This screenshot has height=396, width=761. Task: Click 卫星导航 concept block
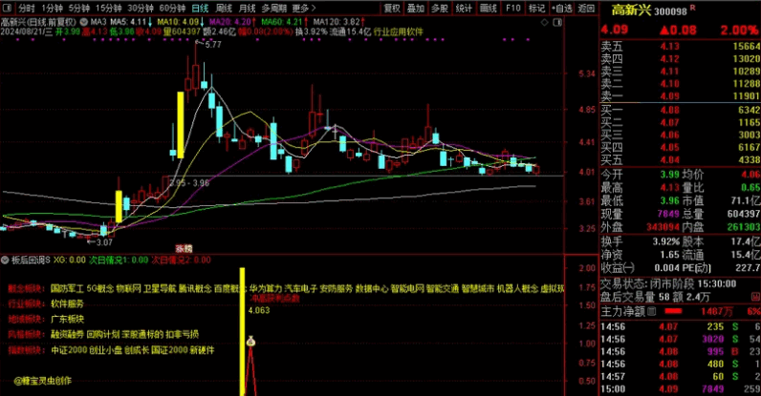(160, 289)
